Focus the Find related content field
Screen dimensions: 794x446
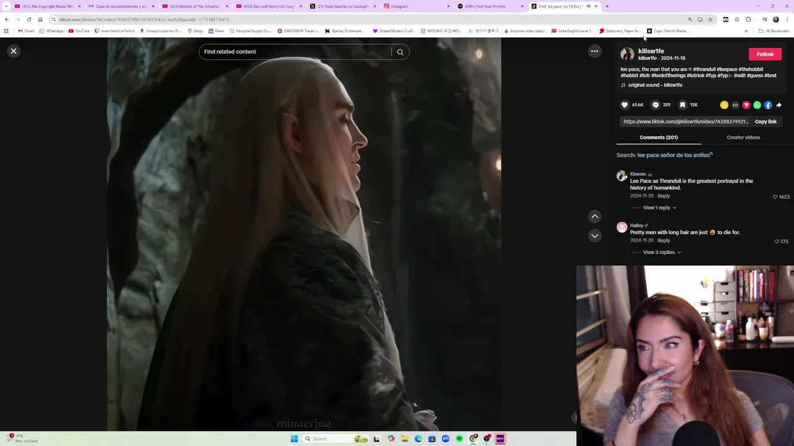(295, 52)
